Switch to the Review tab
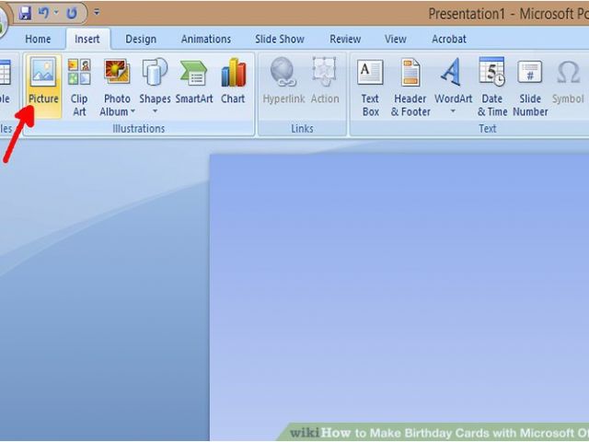Image resolution: width=589 pixels, height=442 pixels. pos(345,39)
